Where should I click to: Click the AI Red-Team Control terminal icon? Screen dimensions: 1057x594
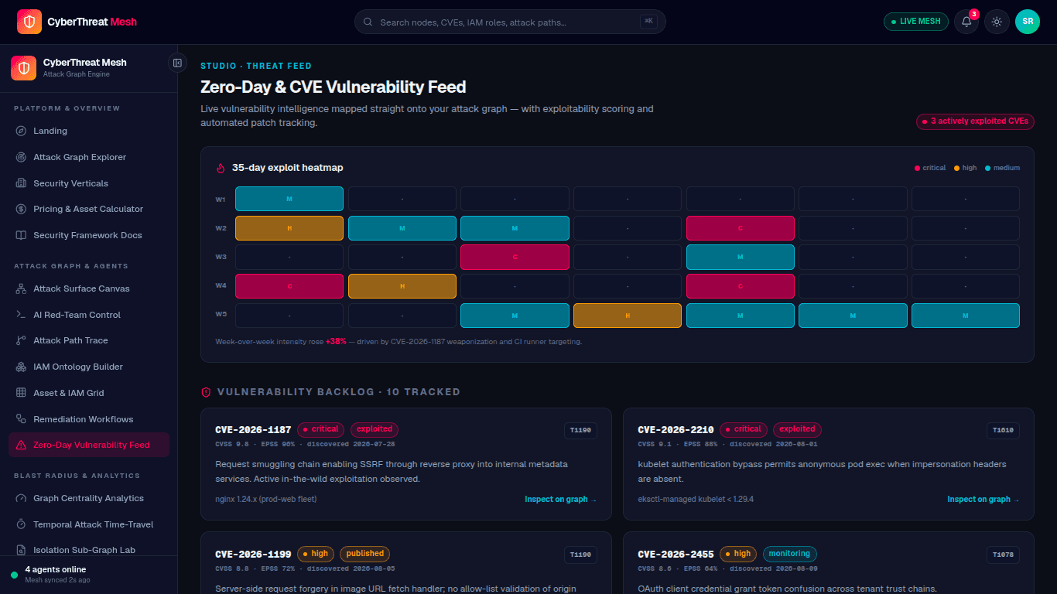[21, 315]
